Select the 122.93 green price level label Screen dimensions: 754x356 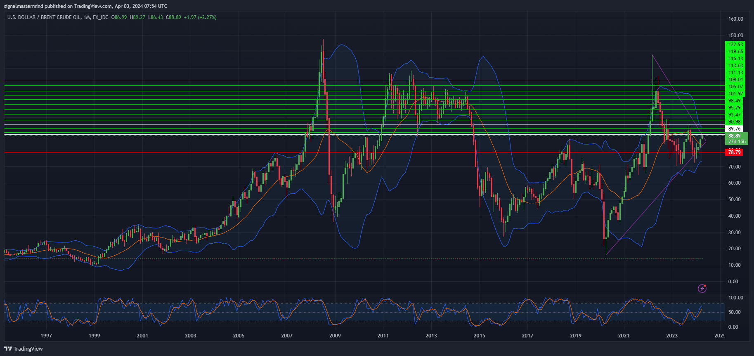pyautogui.click(x=735, y=45)
